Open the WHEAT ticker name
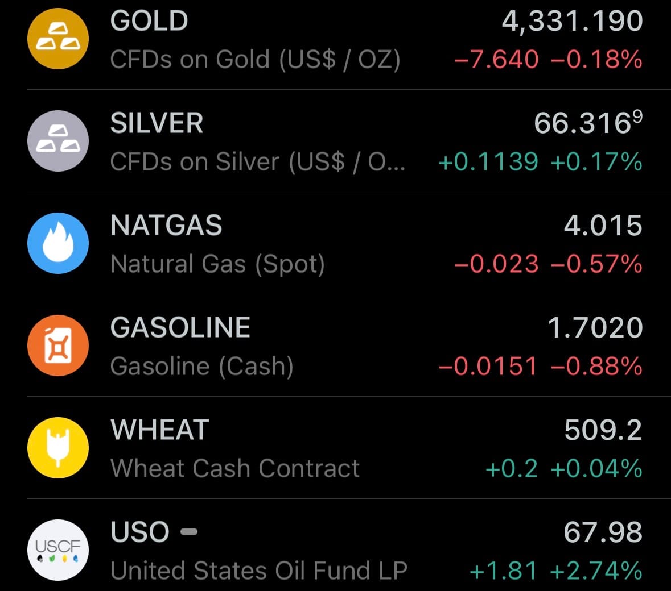 pyautogui.click(x=160, y=430)
